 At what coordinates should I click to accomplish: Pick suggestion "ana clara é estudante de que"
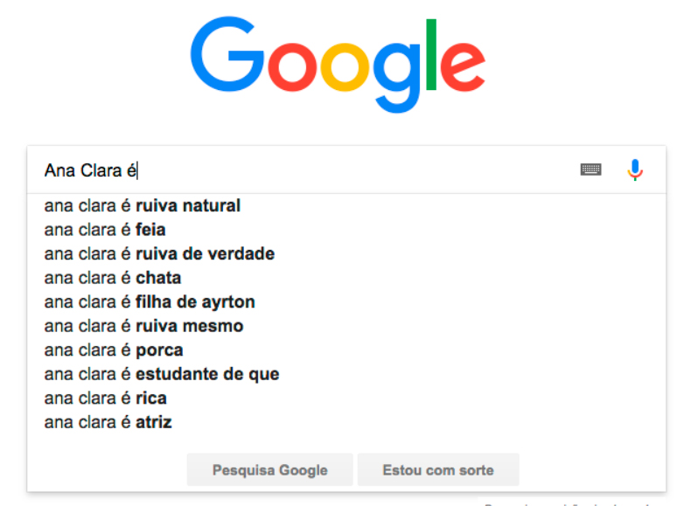(346, 374)
